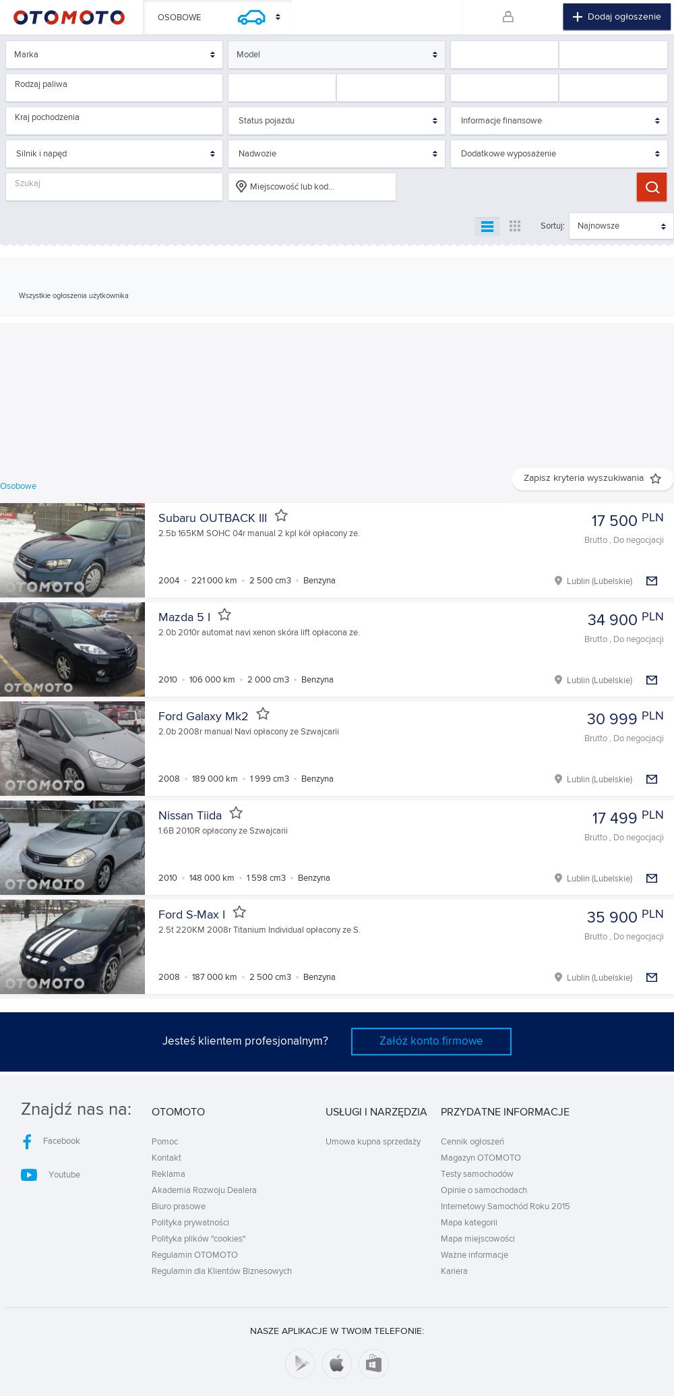Screen dimensions: 674x1396
Task: Open the OSOBOWE category selector
Action: point(217,18)
